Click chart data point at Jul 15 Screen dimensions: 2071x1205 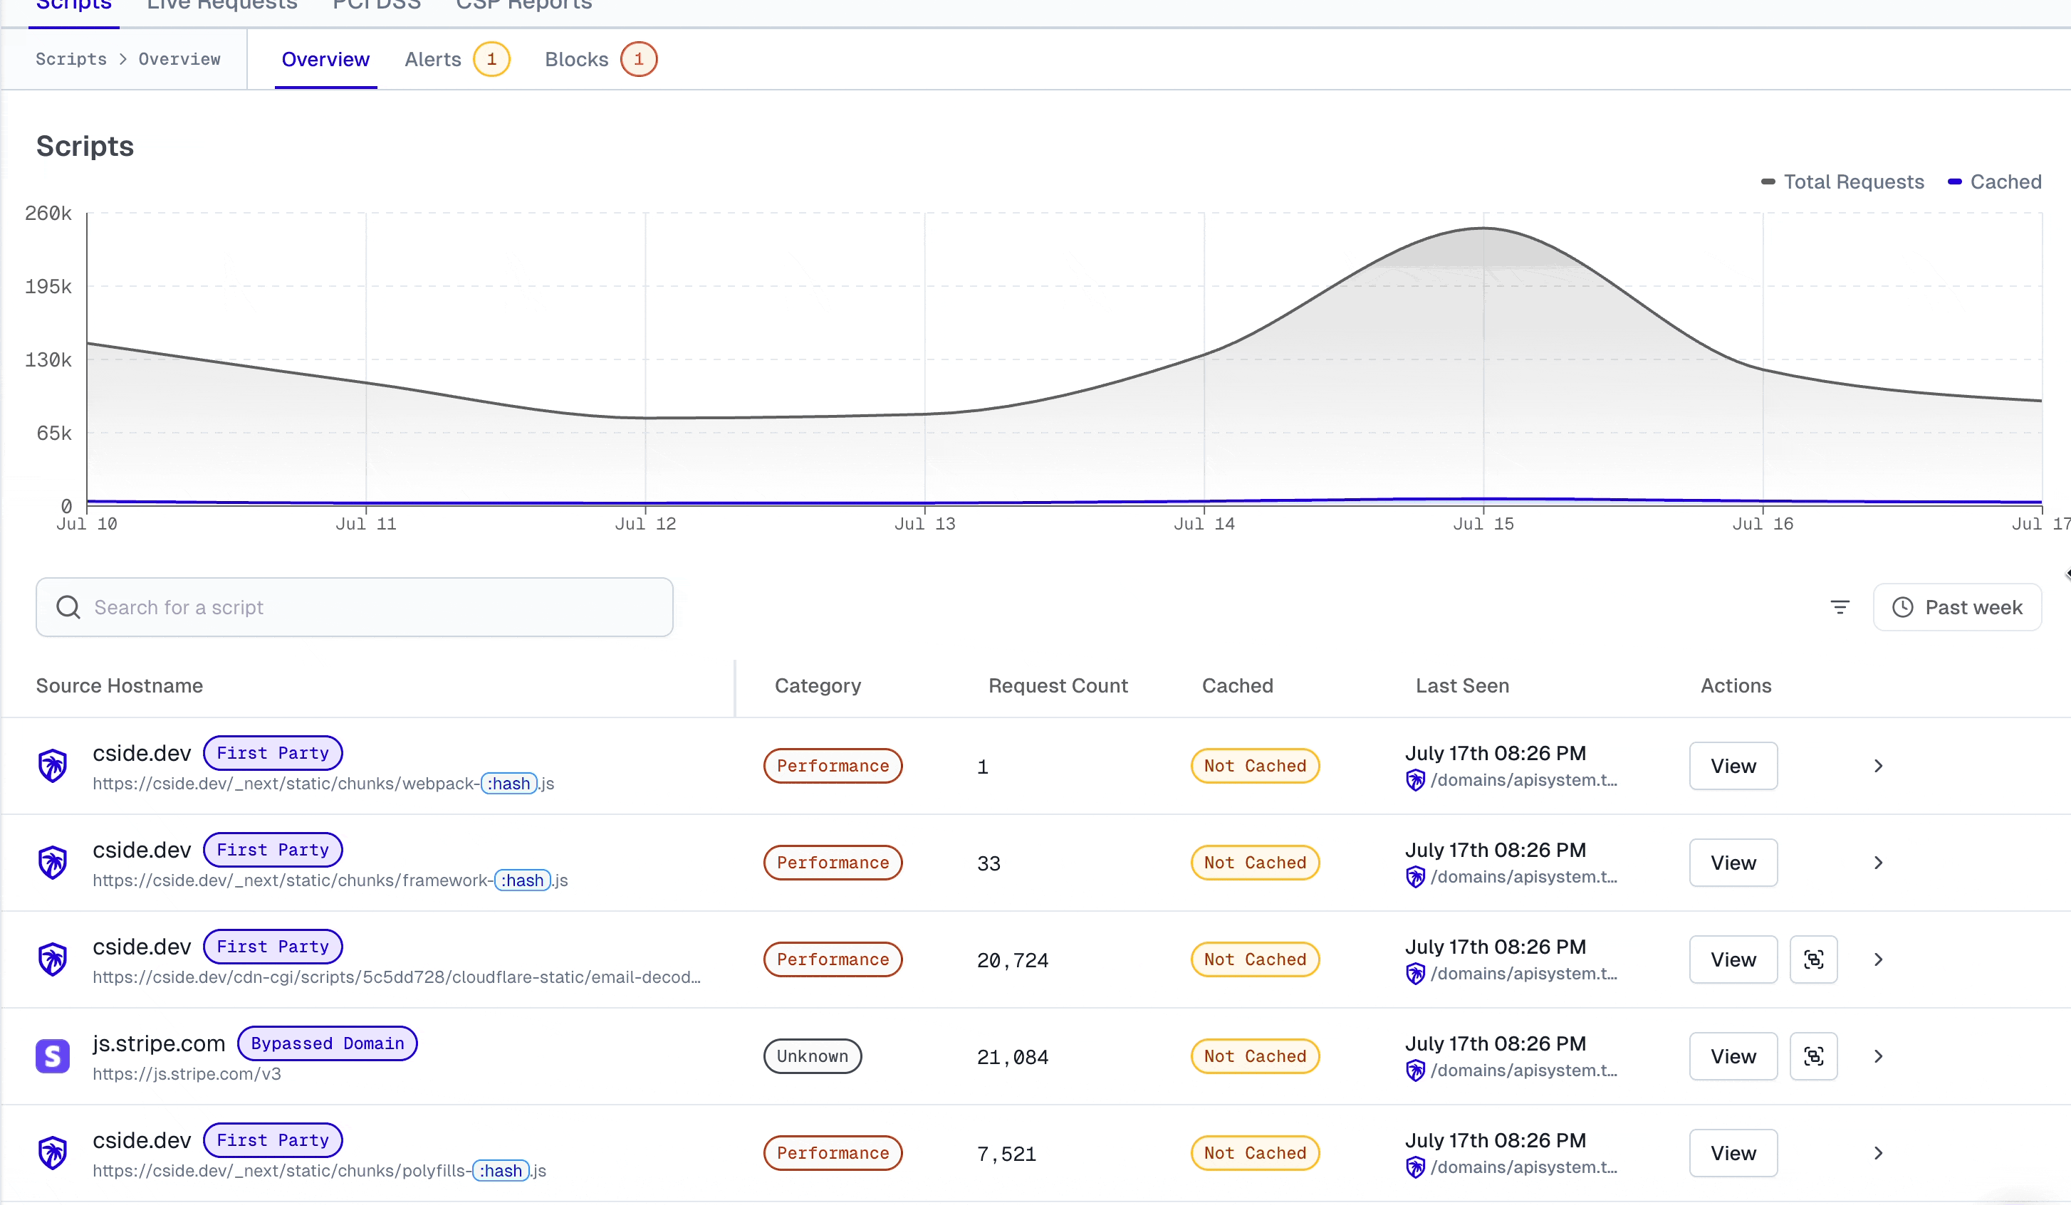click(1483, 228)
